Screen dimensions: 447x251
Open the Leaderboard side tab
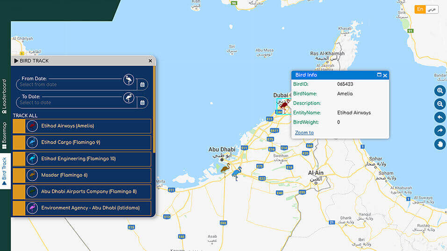(x=4, y=97)
